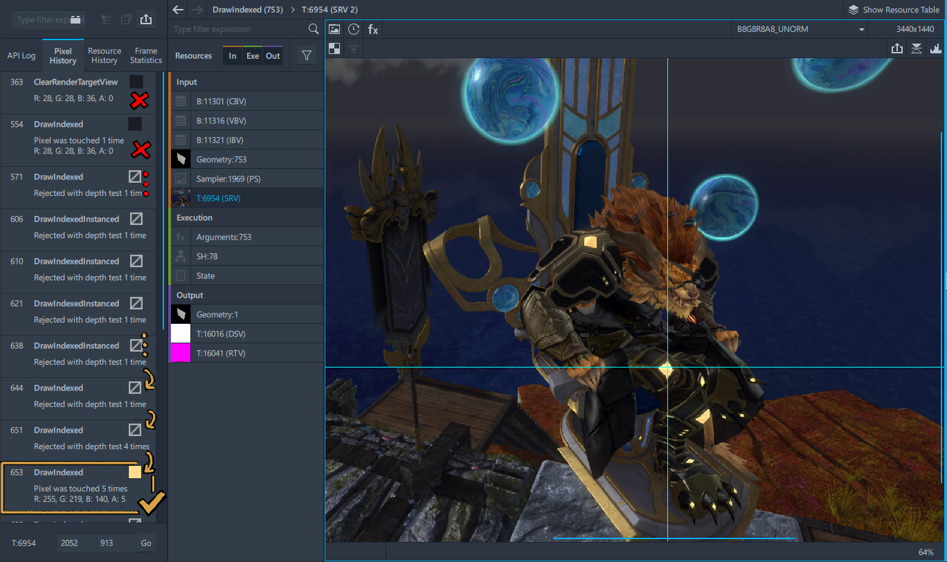
Task: Click the funnel filter icon next to Out
Action: coord(307,56)
